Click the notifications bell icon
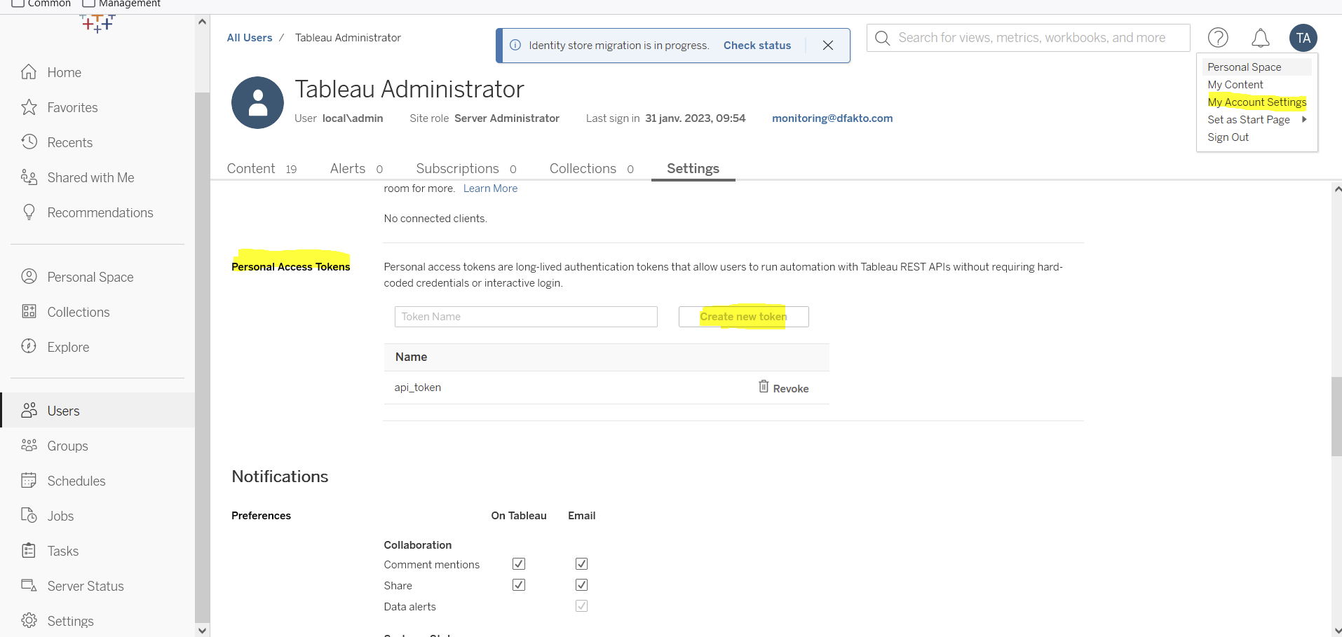The image size is (1342, 637). 1260,38
